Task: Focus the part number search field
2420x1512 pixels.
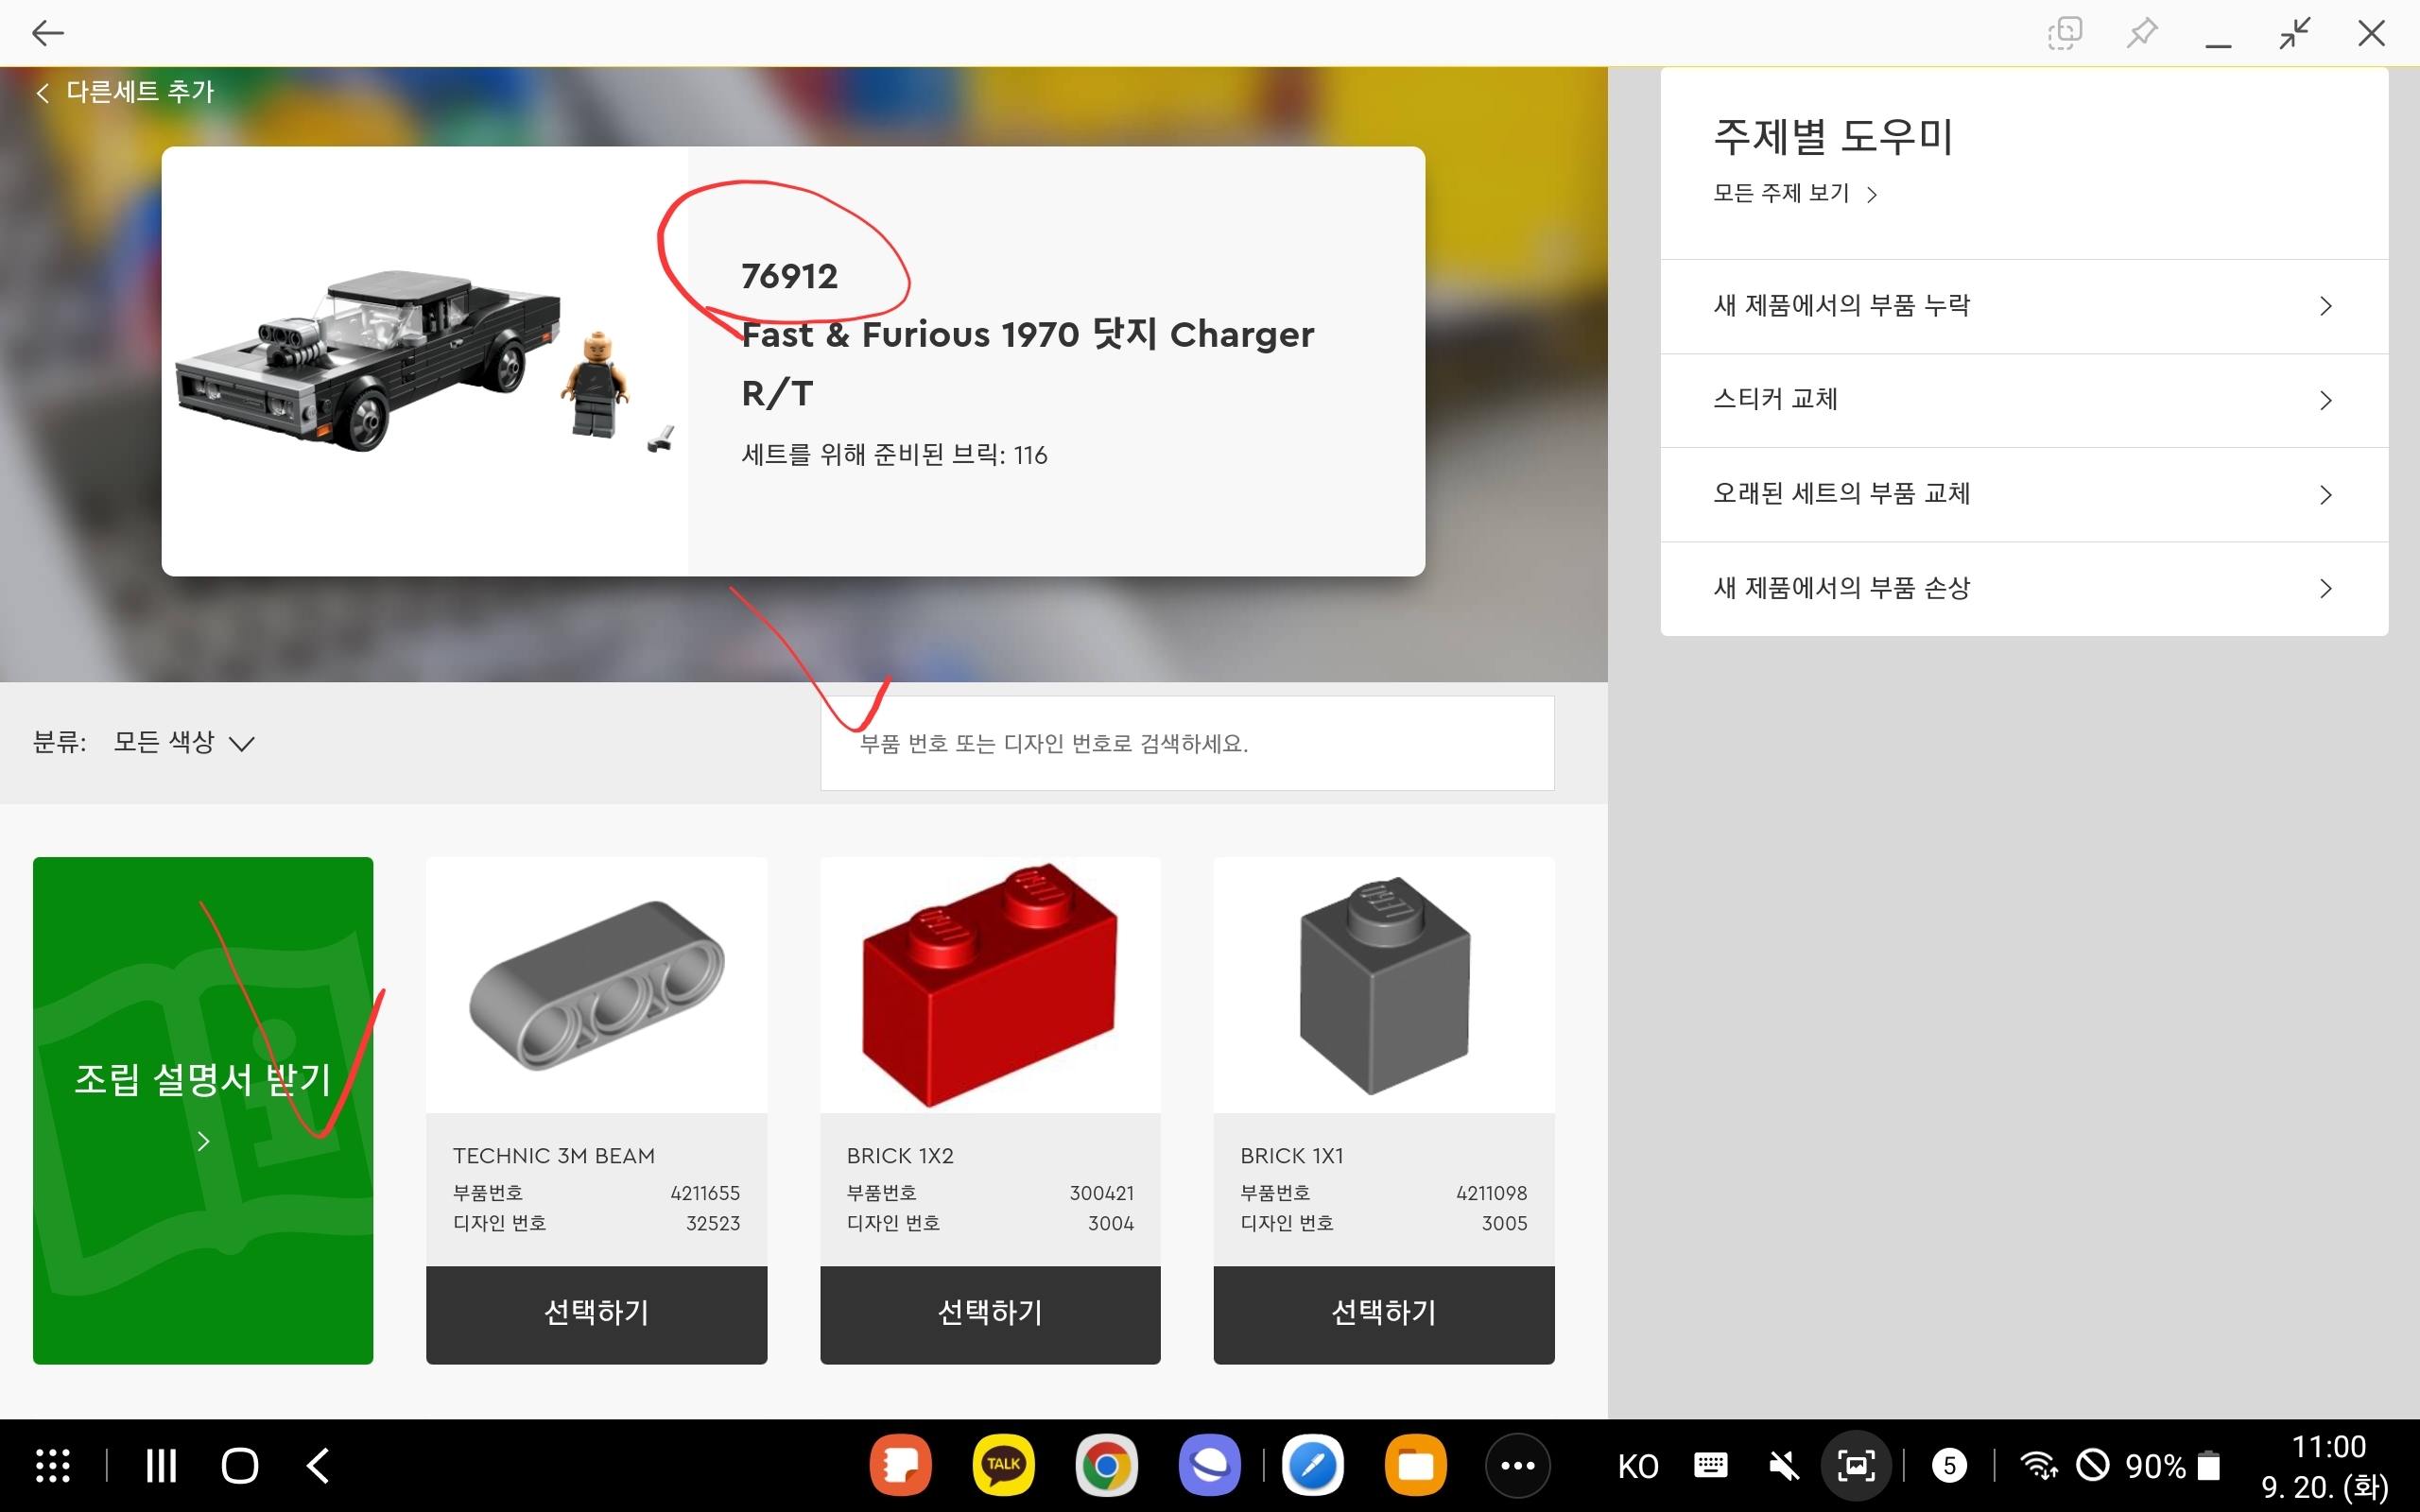Action: pos(1187,743)
